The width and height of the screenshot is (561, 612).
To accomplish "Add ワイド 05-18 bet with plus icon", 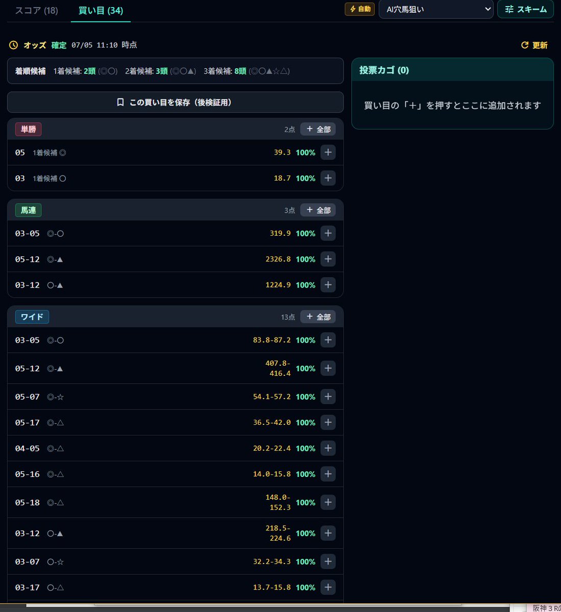I will click(328, 502).
